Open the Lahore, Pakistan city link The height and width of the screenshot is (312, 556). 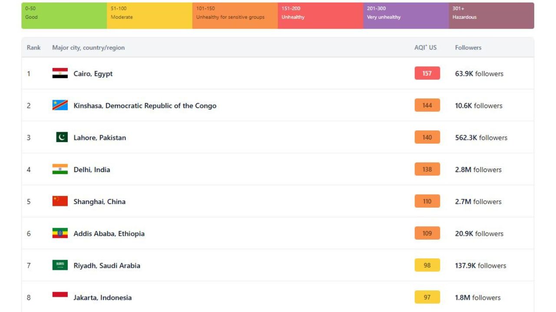[x=99, y=138]
